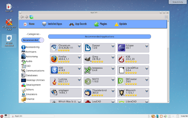Image resolution: width=188 pixels, height=118 pixels.
Task: Click the Thunderbird app icon
Action: pos(88,93)
